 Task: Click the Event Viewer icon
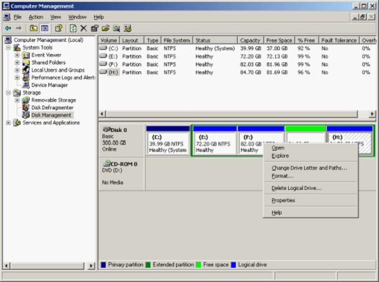coord(26,55)
